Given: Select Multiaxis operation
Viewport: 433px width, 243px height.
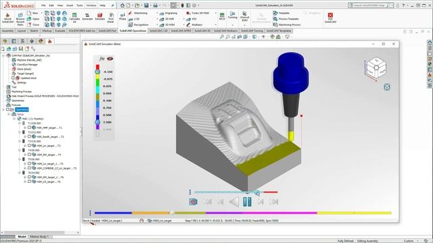Looking at the screenshot, I should click(194, 25).
